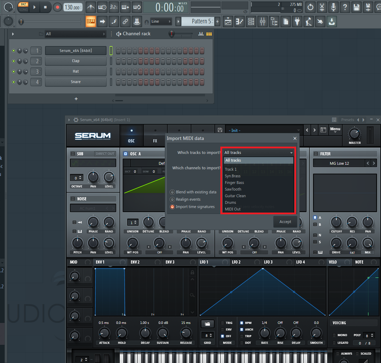This screenshot has height=363, width=381.
Task: Open MG Low 12 filter type dropdown
Action: 339,163
